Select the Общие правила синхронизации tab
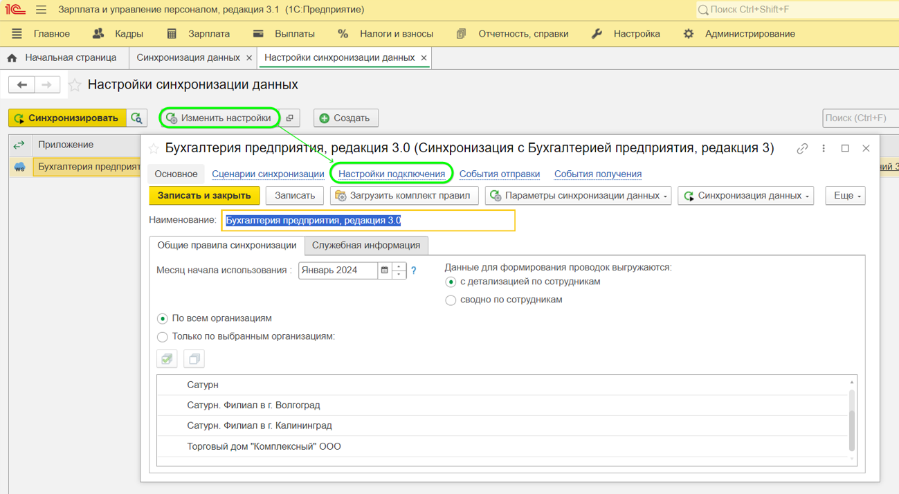899x494 pixels. pyautogui.click(x=227, y=246)
